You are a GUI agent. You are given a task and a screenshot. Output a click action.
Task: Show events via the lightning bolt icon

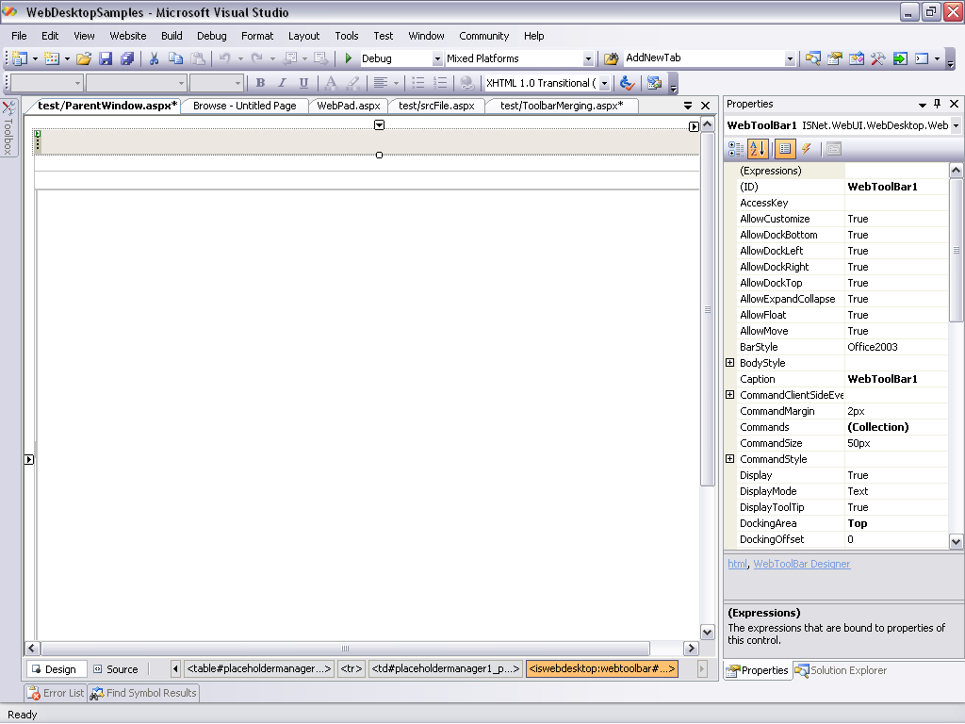[807, 149]
